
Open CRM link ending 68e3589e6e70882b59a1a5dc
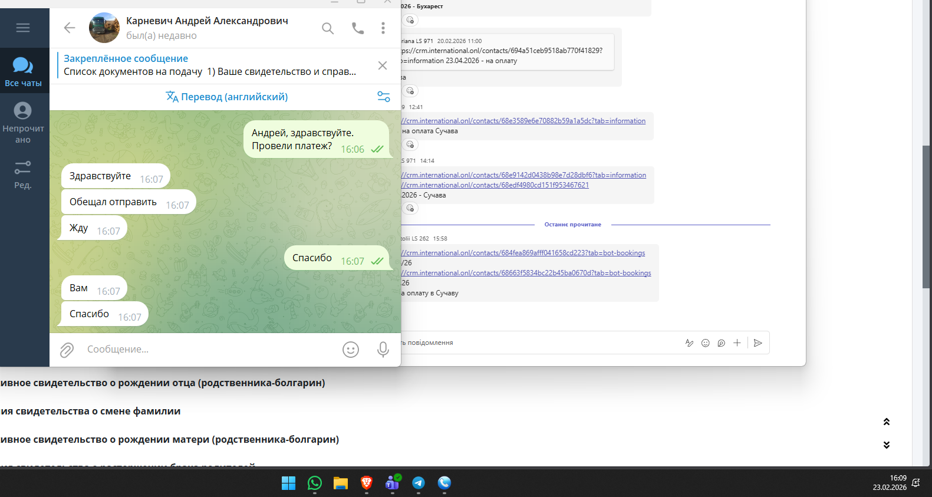(x=523, y=121)
